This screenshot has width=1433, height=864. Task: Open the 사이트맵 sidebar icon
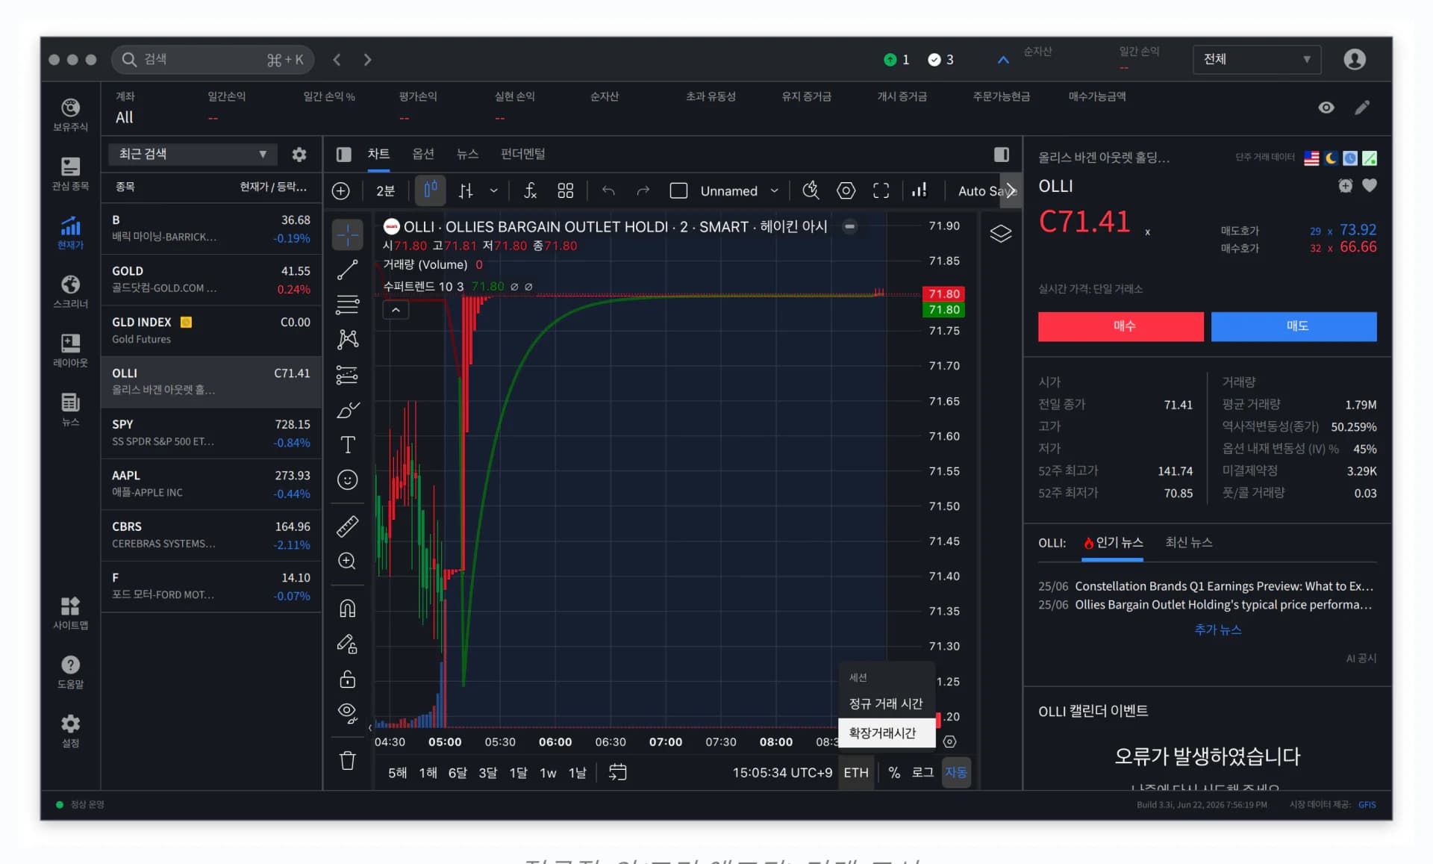click(70, 613)
